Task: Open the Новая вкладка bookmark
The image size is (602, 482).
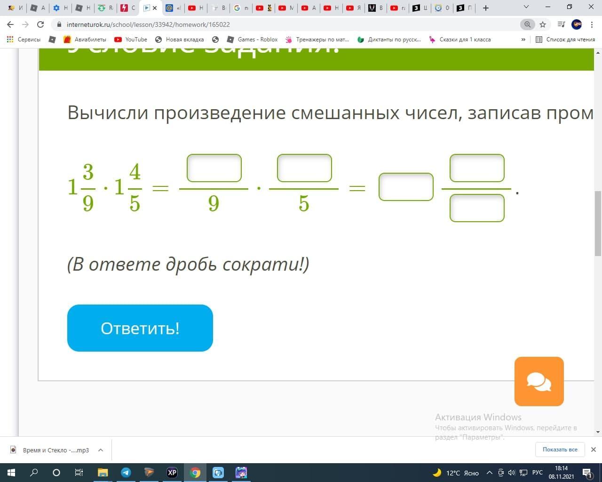Action: (180, 40)
